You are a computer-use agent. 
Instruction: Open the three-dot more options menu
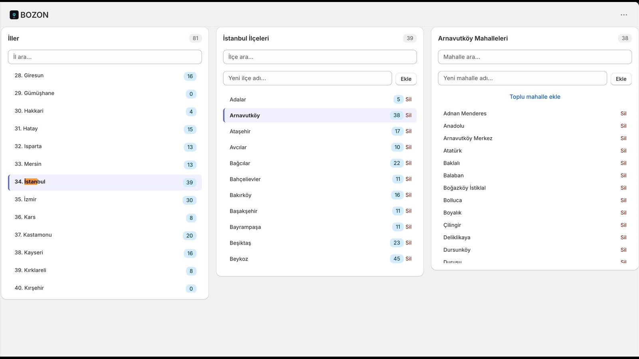click(624, 15)
